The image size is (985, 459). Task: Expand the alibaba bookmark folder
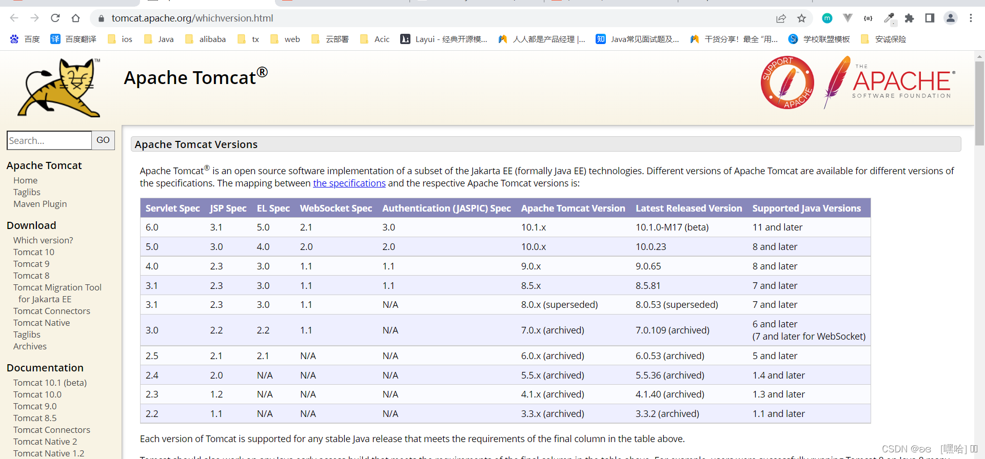pyautogui.click(x=206, y=39)
